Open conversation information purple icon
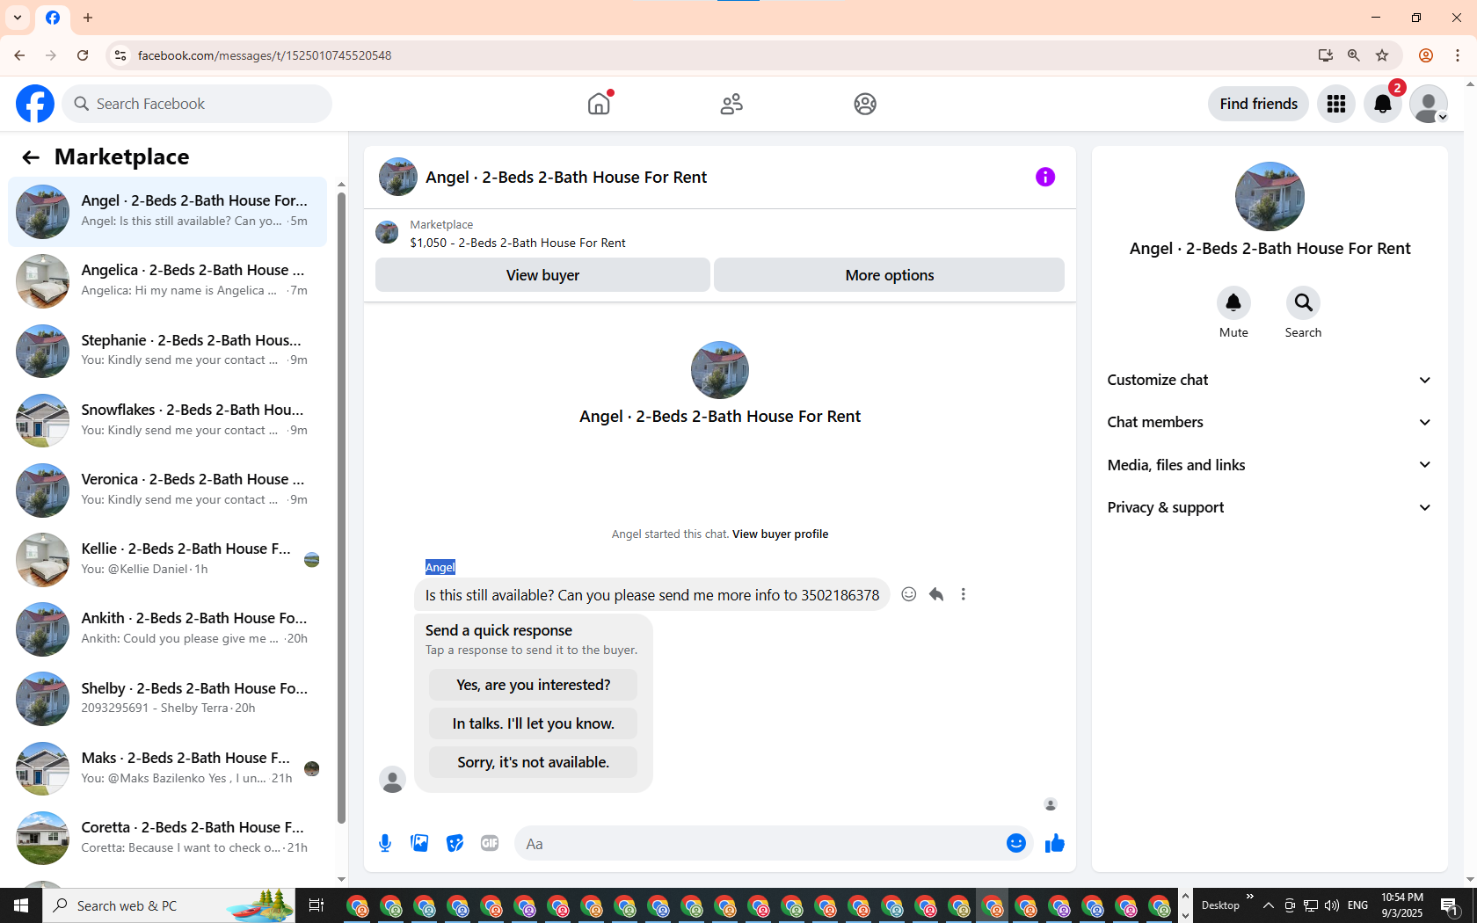Image resolution: width=1477 pixels, height=923 pixels. point(1045,177)
